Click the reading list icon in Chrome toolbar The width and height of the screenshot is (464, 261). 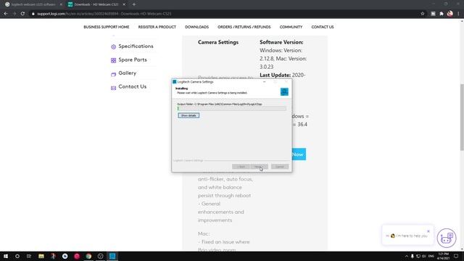[x=433, y=14]
